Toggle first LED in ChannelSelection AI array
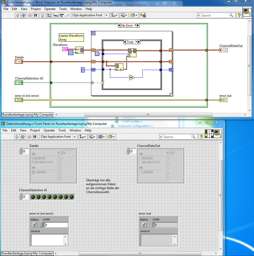This screenshot has width=254, height=256. click(33, 197)
